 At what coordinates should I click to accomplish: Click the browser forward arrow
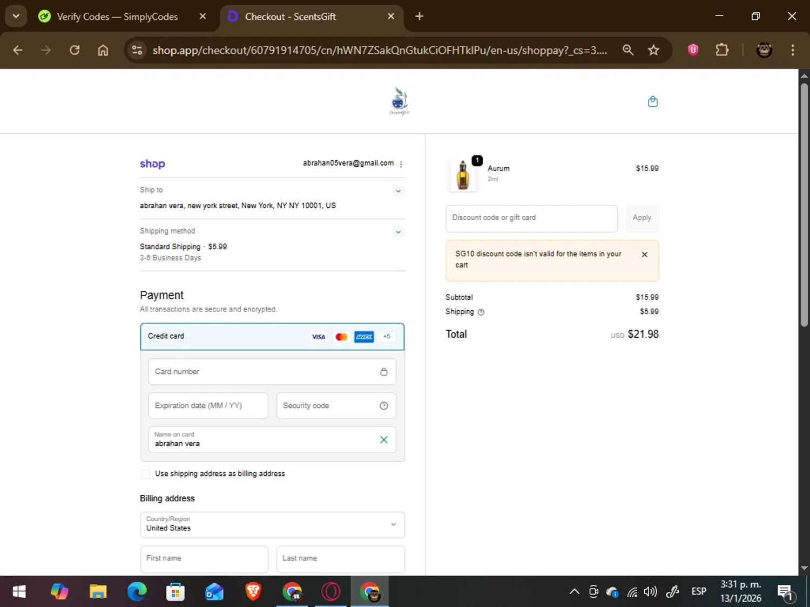[x=46, y=50]
